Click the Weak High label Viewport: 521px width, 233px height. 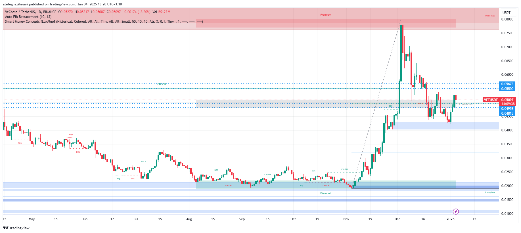[490, 16]
